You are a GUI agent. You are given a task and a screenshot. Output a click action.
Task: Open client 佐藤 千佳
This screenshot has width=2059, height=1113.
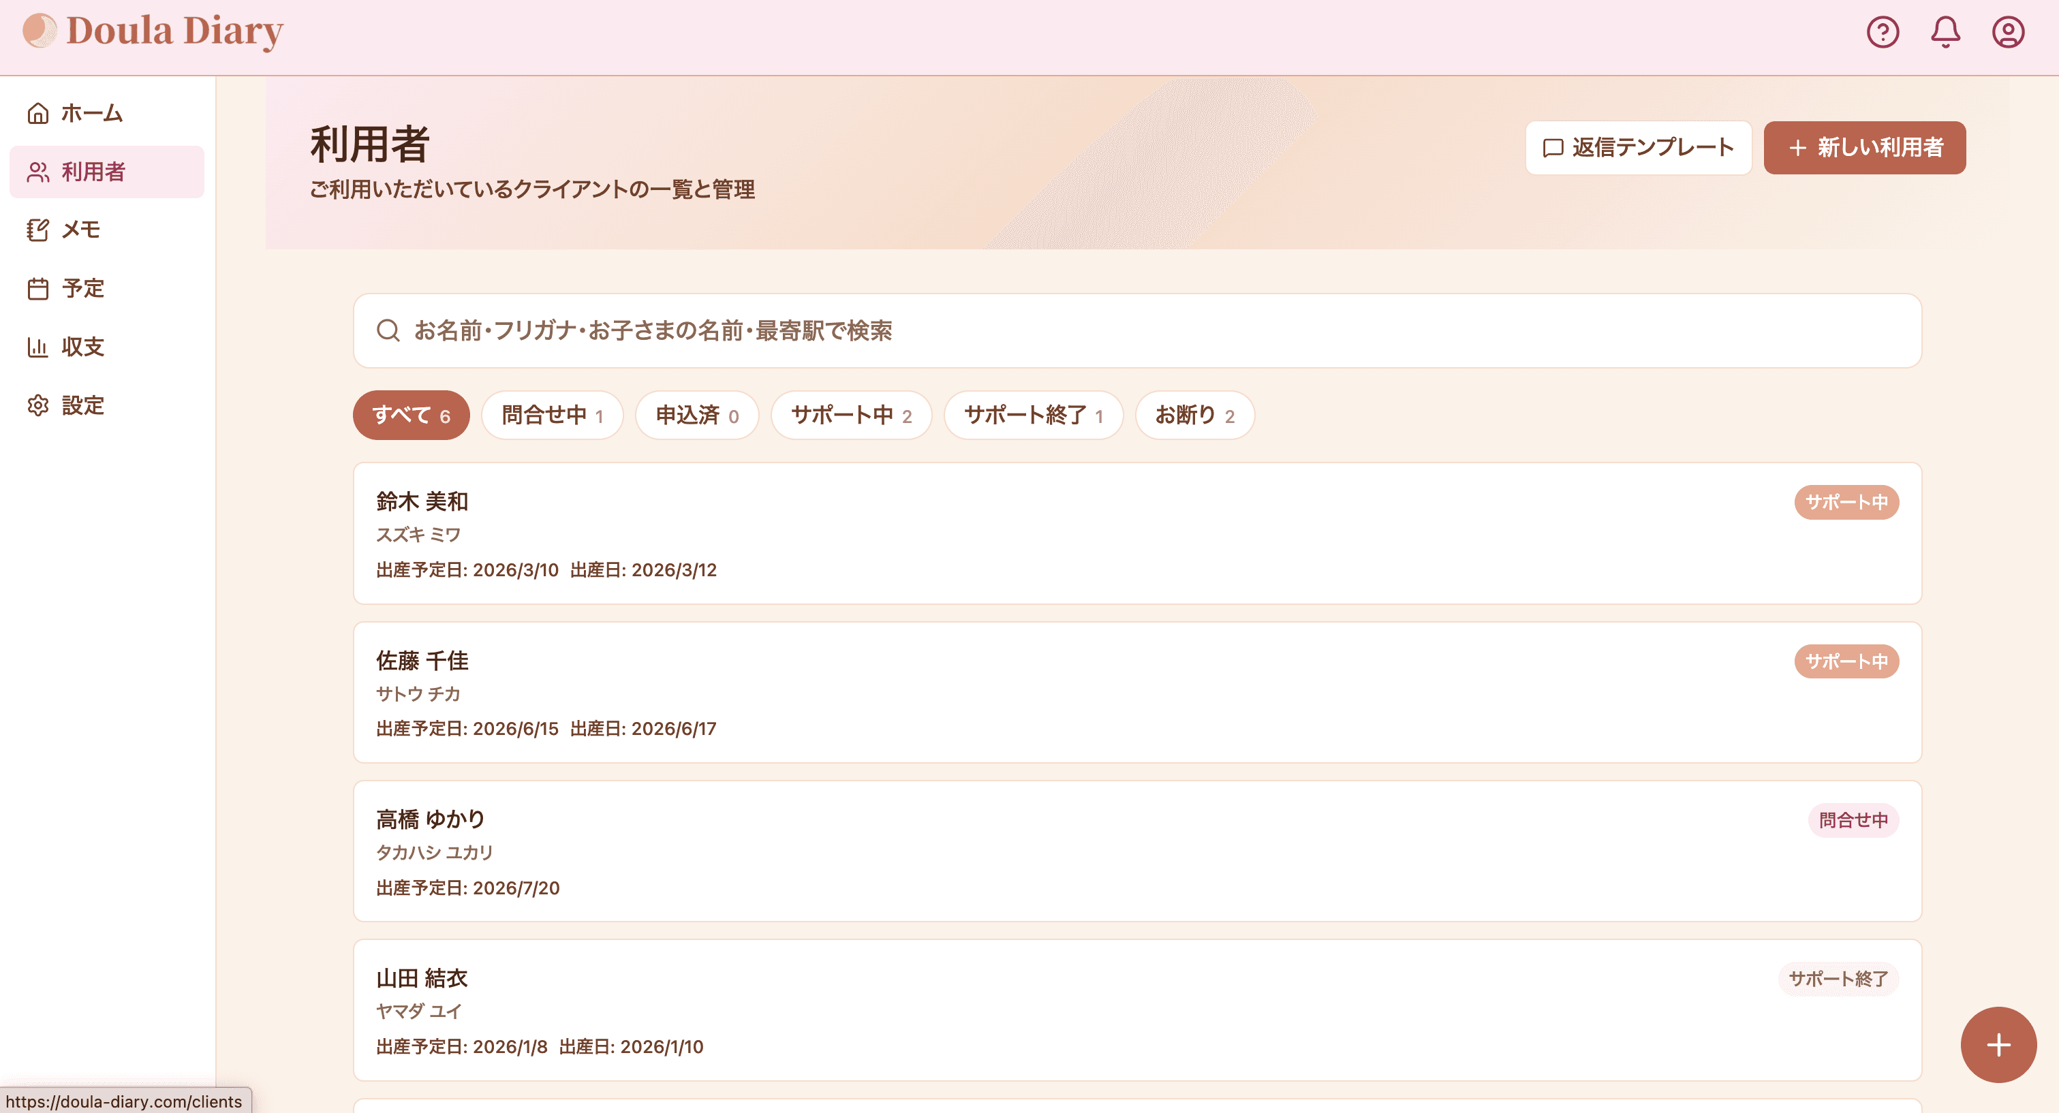coord(1137,692)
